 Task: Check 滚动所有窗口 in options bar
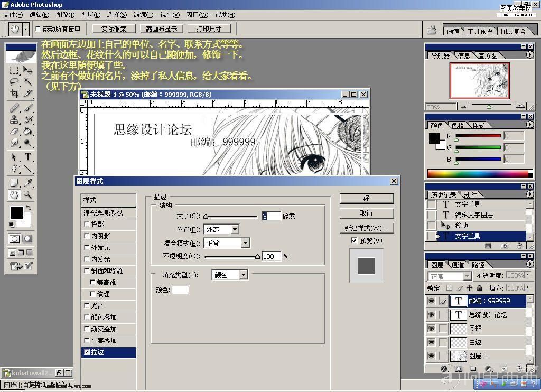[x=38, y=29]
